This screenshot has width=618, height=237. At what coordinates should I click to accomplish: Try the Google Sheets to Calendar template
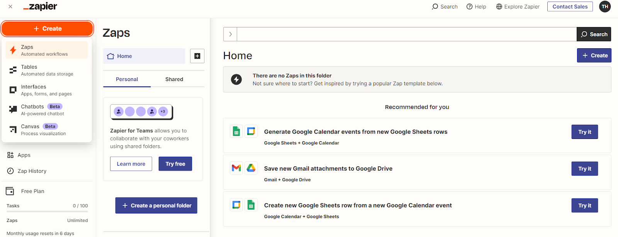(x=585, y=132)
